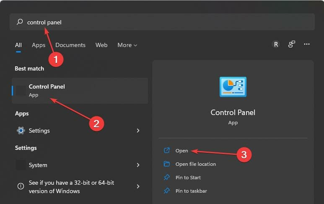
Task: Choose Pin to Start
Action: click(x=188, y=178)
